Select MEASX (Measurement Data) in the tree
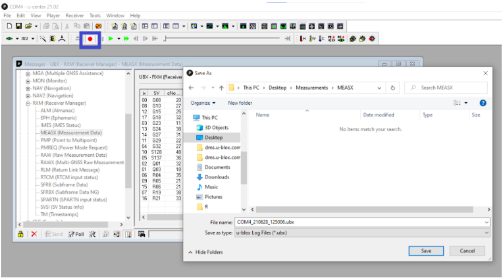 [x=71, y=132]
